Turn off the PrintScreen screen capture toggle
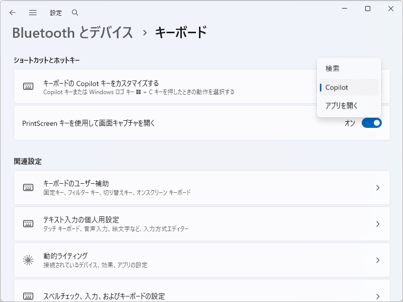Screen dimensions: 403x302 coord(372,123)
